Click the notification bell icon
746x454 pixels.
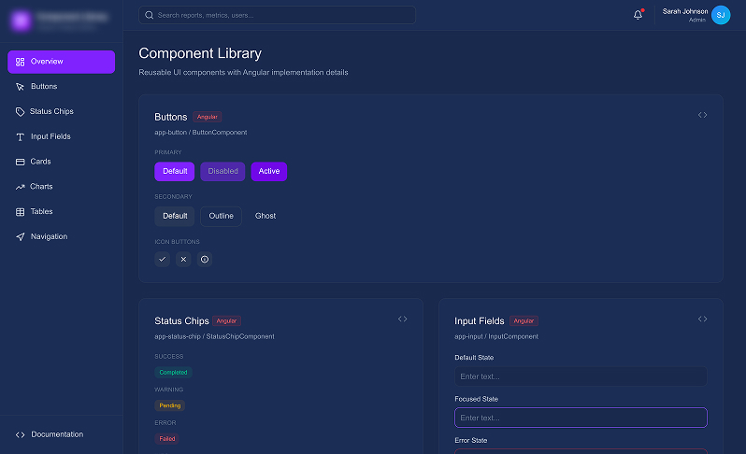point(638,15)
